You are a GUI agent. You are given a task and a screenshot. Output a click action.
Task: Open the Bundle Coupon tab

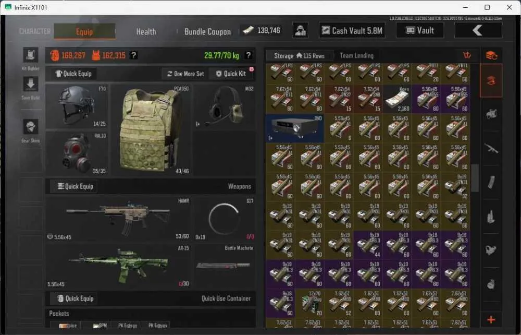point(208,32)
